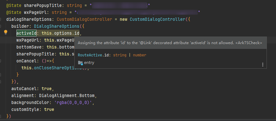The width and height of the screenshot is (276, 121).
Task: Click the CustomDialogController constructor after new
Action: [x=158, y=19]
